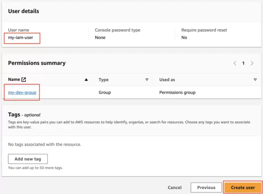Go to next permissions page chevron
Viewport: 263px width, 194px height.
coord(252,63)
